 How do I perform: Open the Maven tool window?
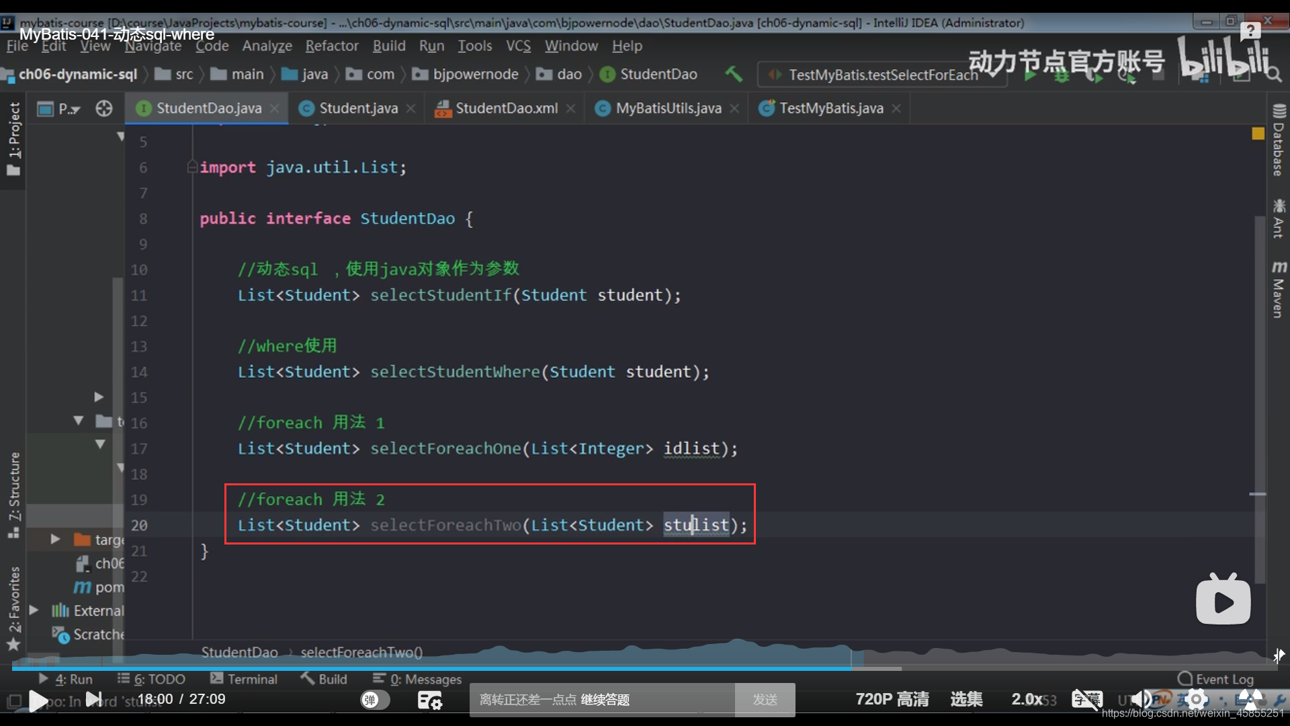click(x=1279, y=289)
